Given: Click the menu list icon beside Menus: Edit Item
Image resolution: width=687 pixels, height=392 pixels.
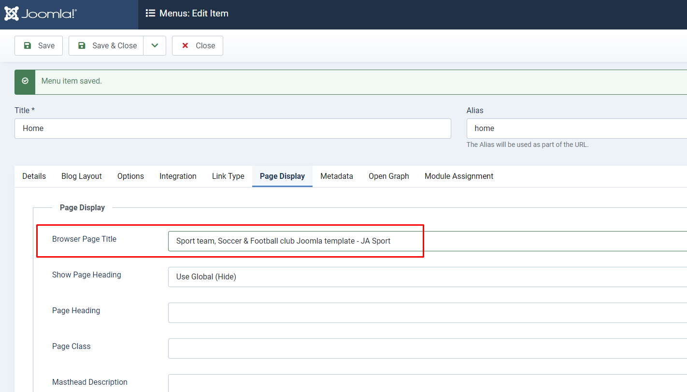Looking at the screenshot, I should pyautogui.click(x=150, y=14).
